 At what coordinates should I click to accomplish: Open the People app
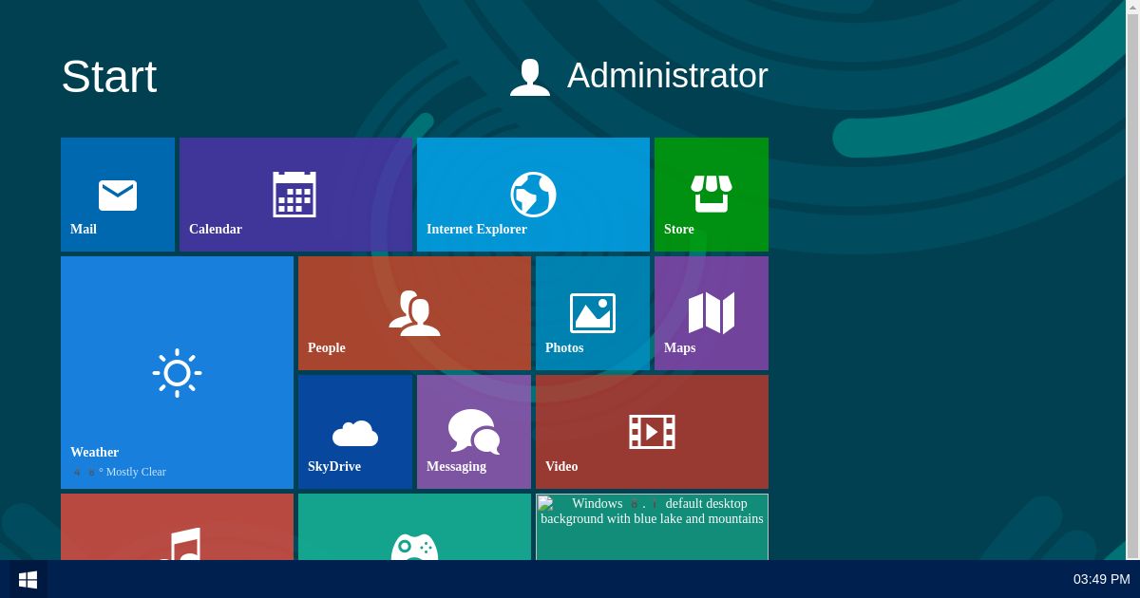(414, 312)
